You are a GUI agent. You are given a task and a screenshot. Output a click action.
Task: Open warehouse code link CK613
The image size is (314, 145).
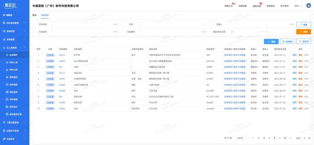[x=62, y=55]
